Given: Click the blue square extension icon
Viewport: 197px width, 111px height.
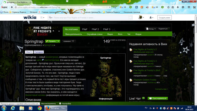Looking at the screenshot, I should (x=137, y=7).
